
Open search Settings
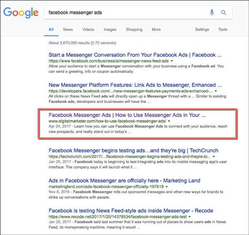point(202,29)
